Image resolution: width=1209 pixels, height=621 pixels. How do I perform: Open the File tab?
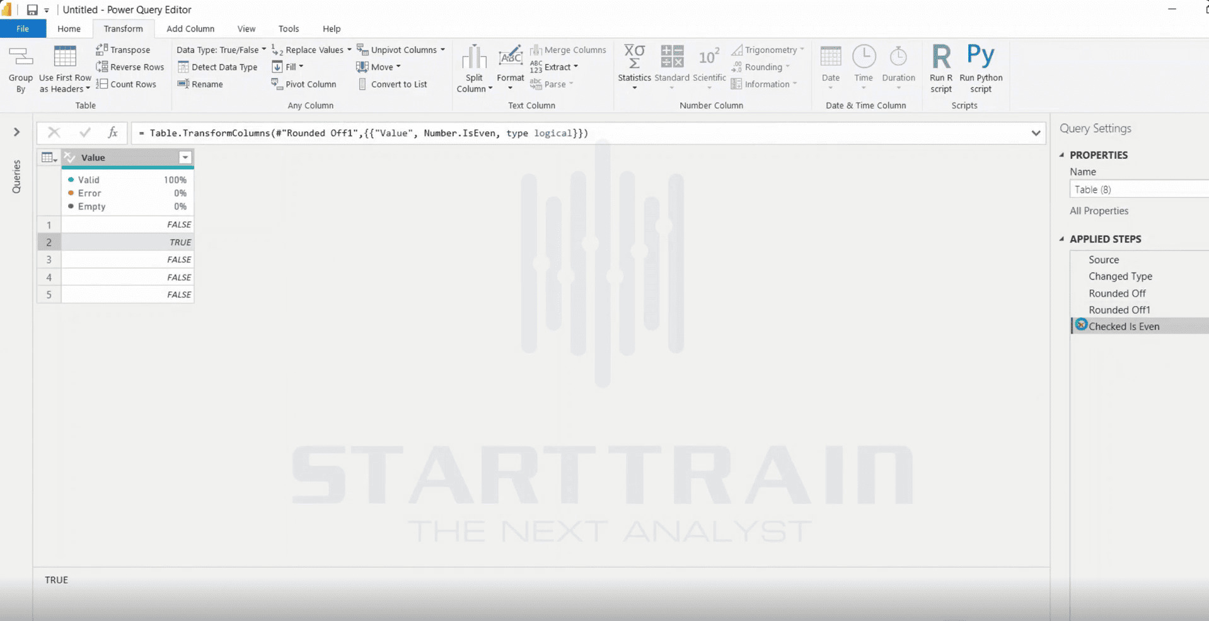click(x=23, y=29)
